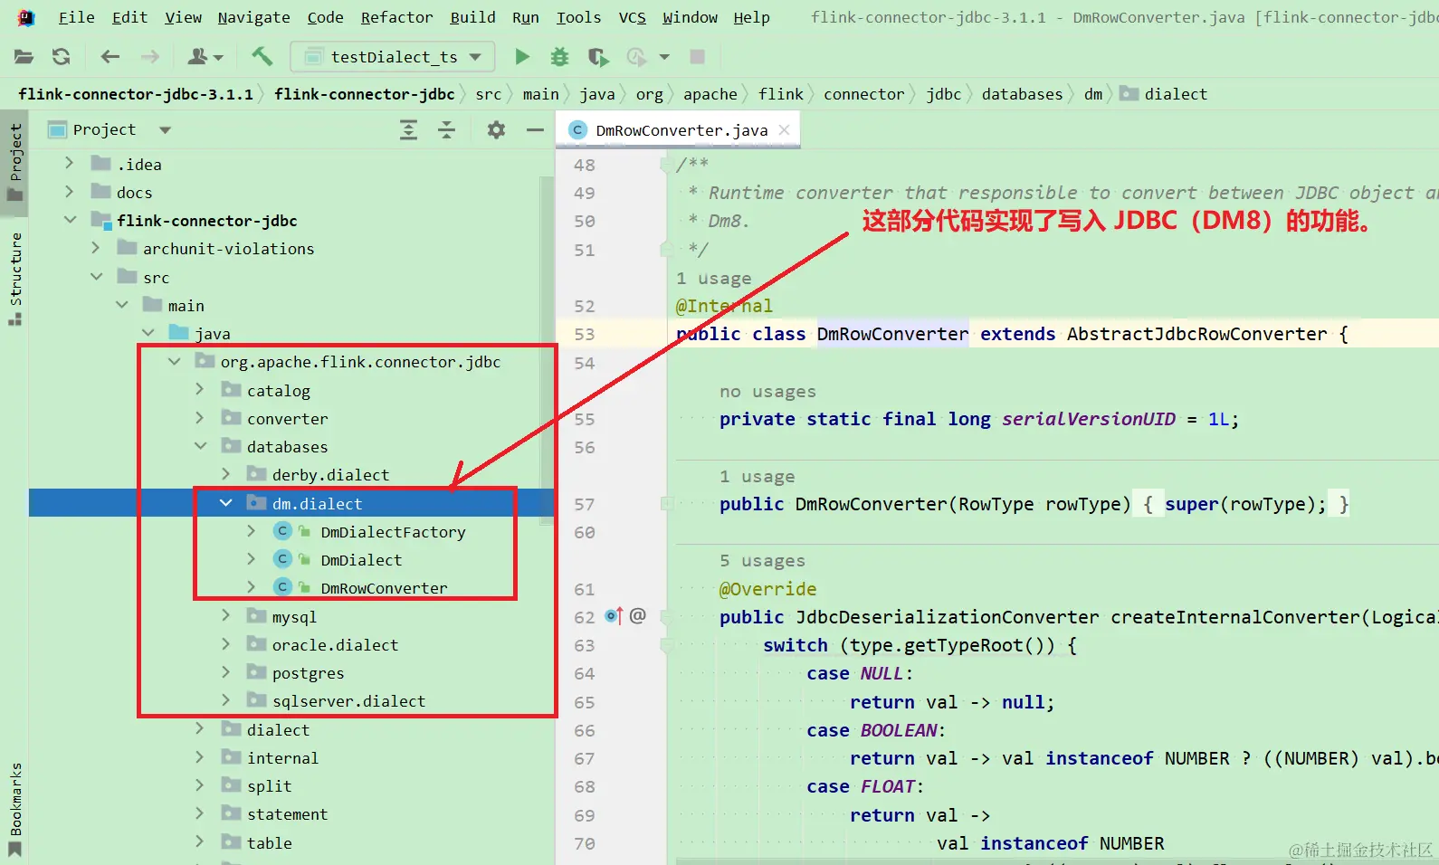Expand the .idea folder
This screenshot has width=1439, height=865.
(69, 164)
